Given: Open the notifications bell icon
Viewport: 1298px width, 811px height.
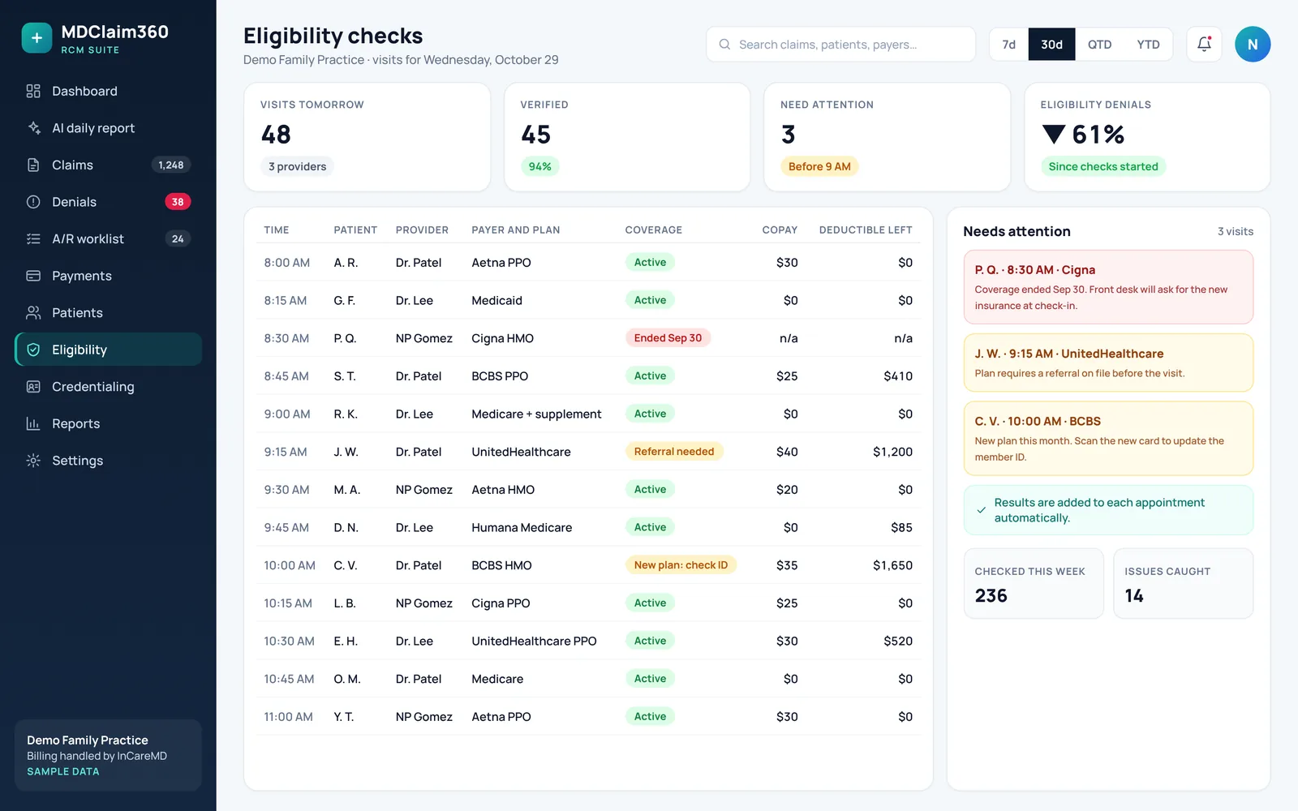Looking at the screenshot, I should (x=1204, y=45).
